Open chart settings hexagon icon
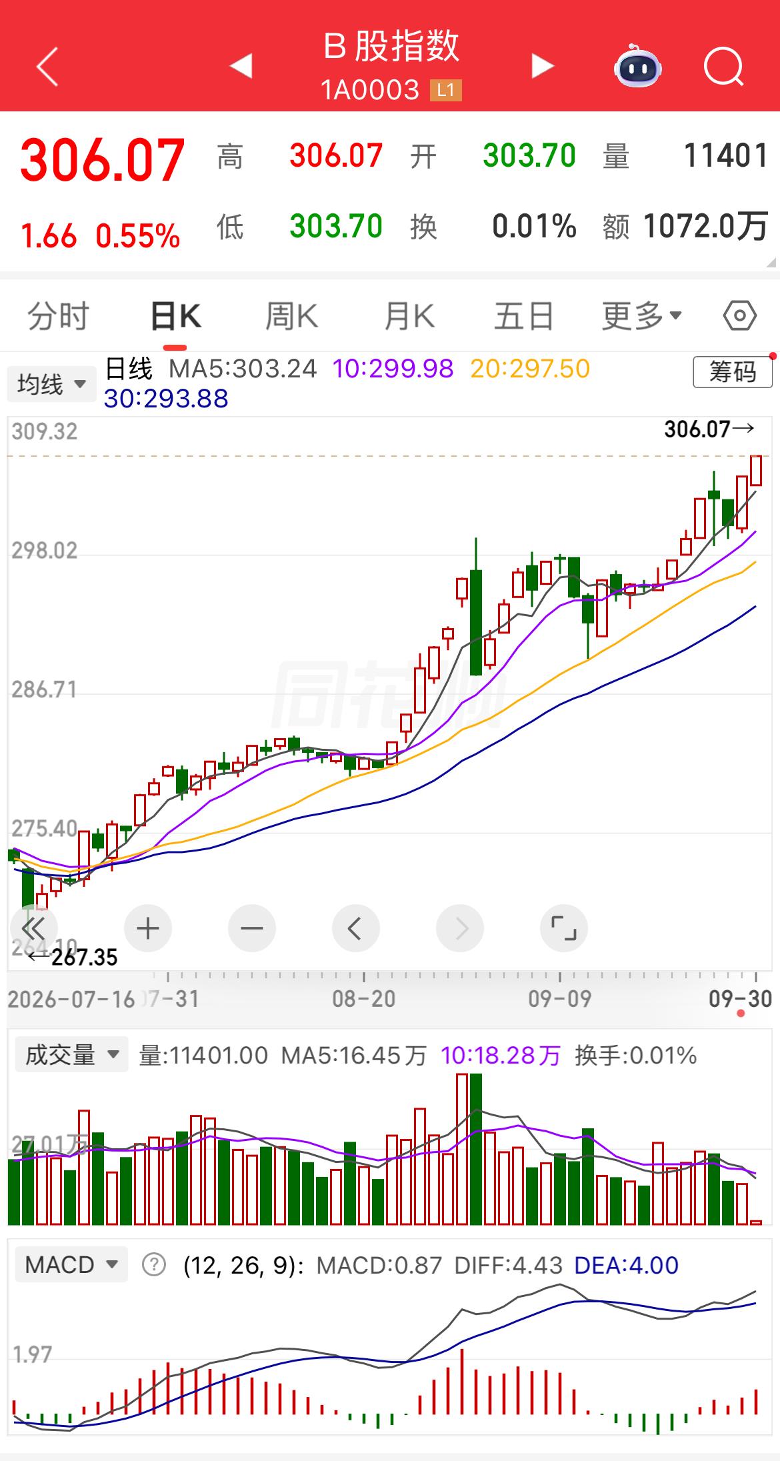The width and height of the screenshot is (780, 1461). pyautogui.click(x=740, y=315)
